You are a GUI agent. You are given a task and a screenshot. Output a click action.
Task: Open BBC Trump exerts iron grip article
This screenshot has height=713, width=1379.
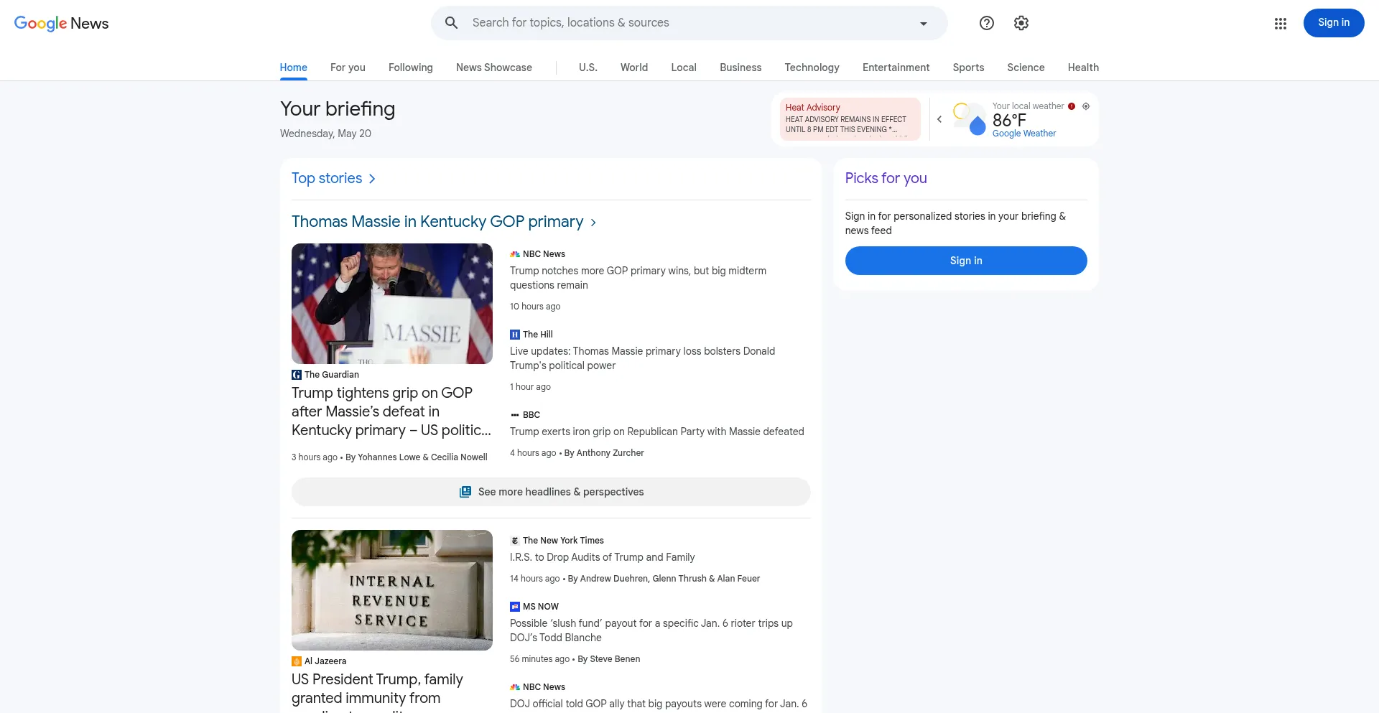click(657, 432)
